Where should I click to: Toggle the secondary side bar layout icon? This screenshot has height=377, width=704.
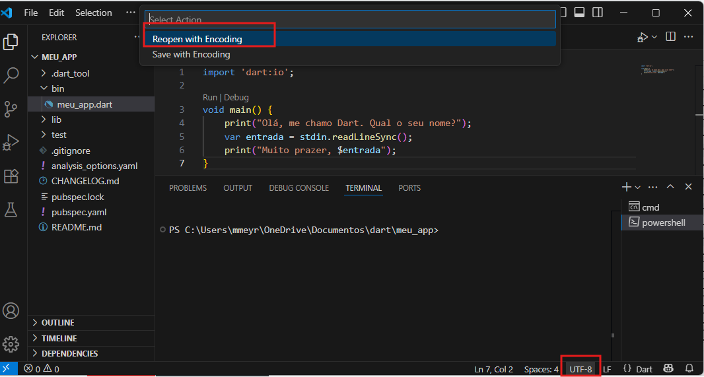point(598,13)
